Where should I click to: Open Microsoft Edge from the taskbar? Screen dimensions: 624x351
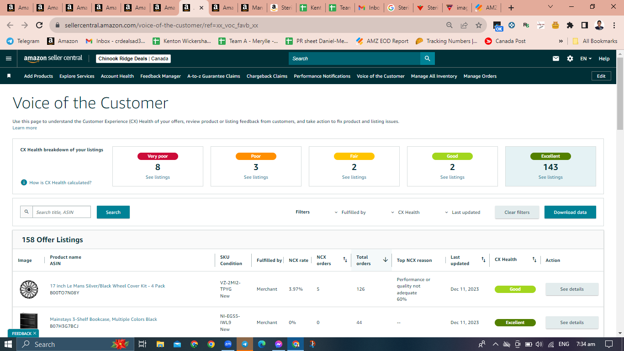(x=262, y=344)
